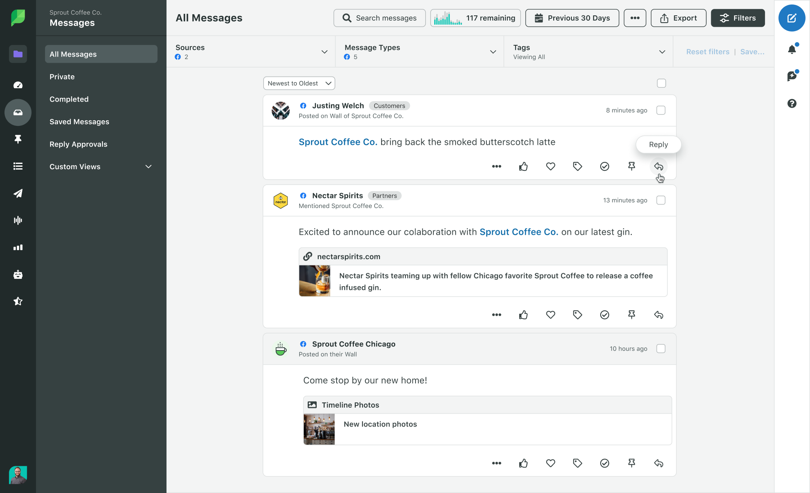This screenshot has height=493, width=810.
Task: Click the Reset filters link
Action: coord(707,51)
